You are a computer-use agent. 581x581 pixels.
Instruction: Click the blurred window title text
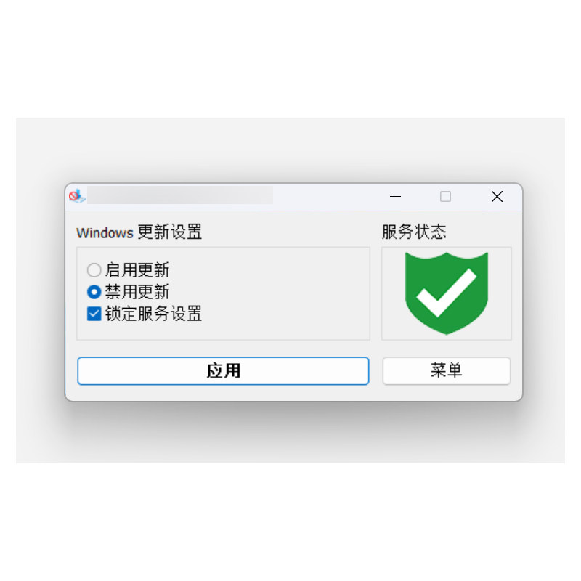coord(180,195)
